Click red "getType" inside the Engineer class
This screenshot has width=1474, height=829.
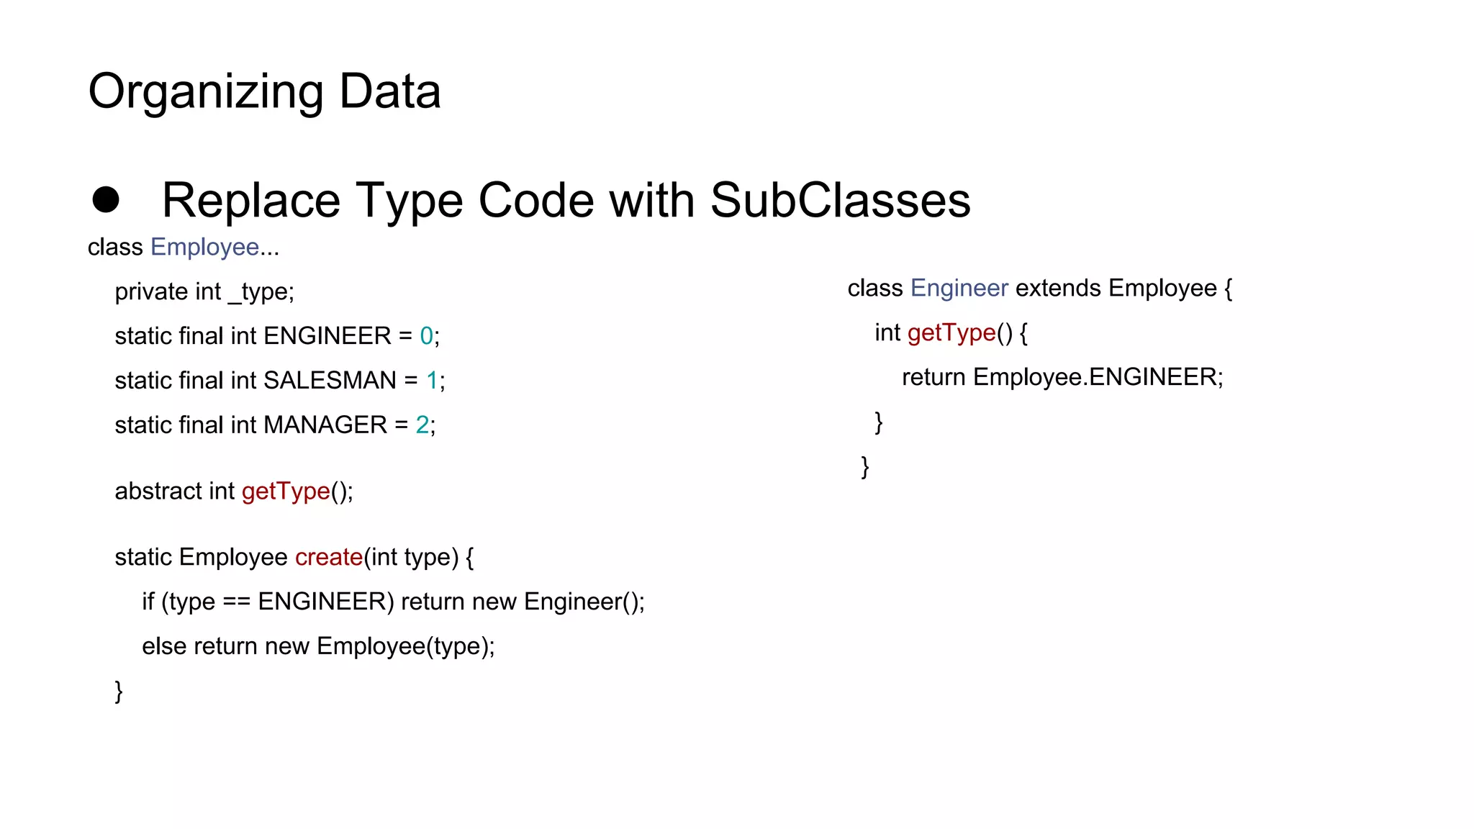pos(951,332)
